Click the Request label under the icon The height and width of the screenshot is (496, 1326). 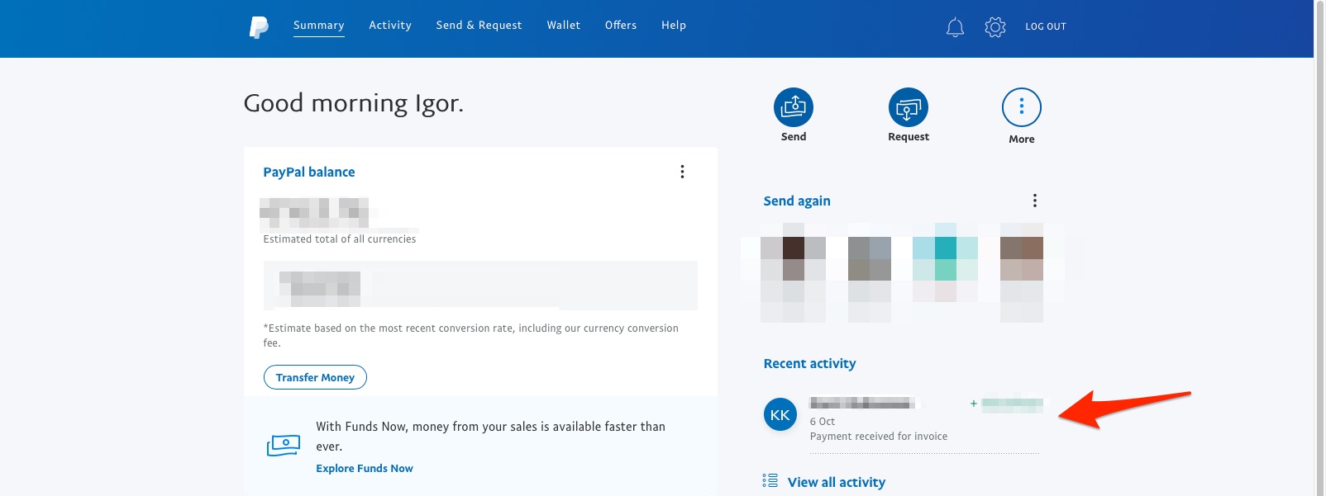pos(909,137)
